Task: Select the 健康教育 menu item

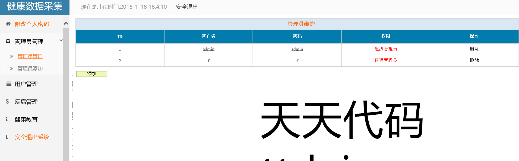Action: coord(26,120)
